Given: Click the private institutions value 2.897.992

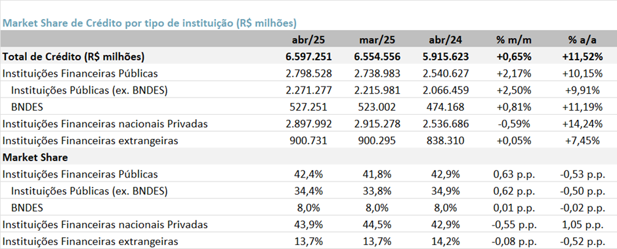Looking at the screenshot, I should pyautogui.click(x=309, y=124).
